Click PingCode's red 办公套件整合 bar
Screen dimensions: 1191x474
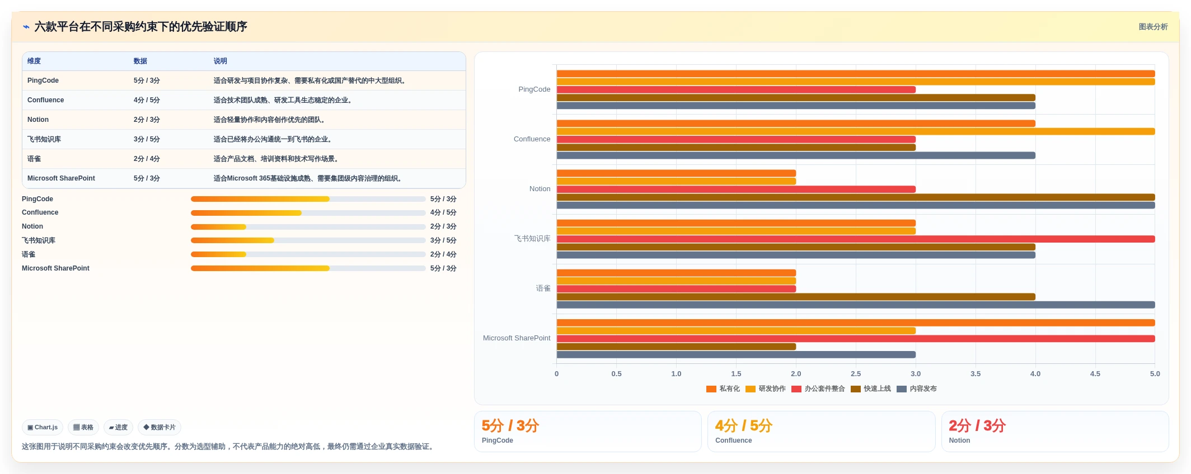(736, 89)
